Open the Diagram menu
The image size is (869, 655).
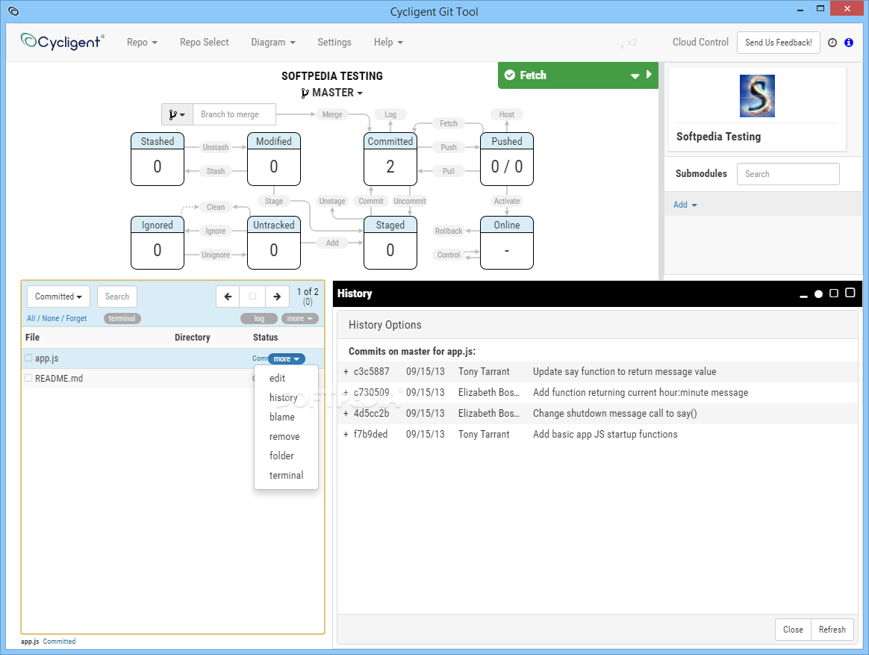point(272,42)
